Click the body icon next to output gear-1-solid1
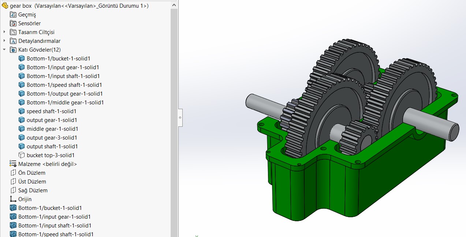The image size is (466, 237). click(x=22, y=120)
